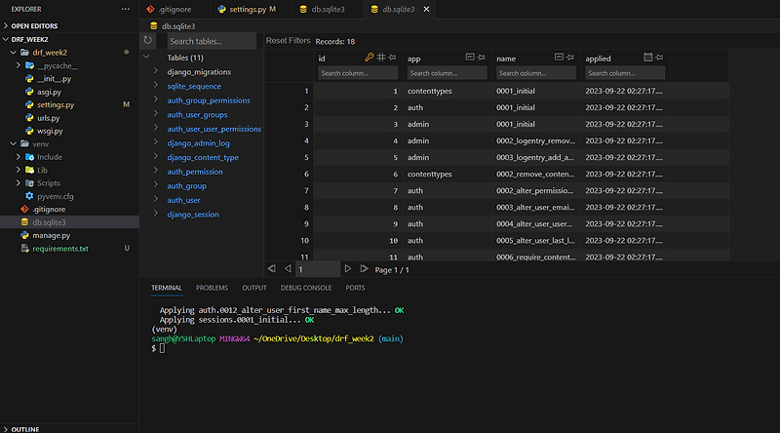Pin the id column
780x433 pixels.
point(394,58)
